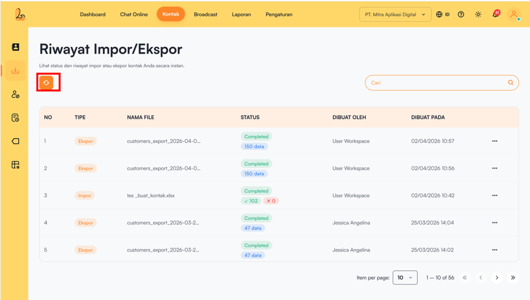
Task: Click the notification bell icon
Action: [x=495, y=14]
